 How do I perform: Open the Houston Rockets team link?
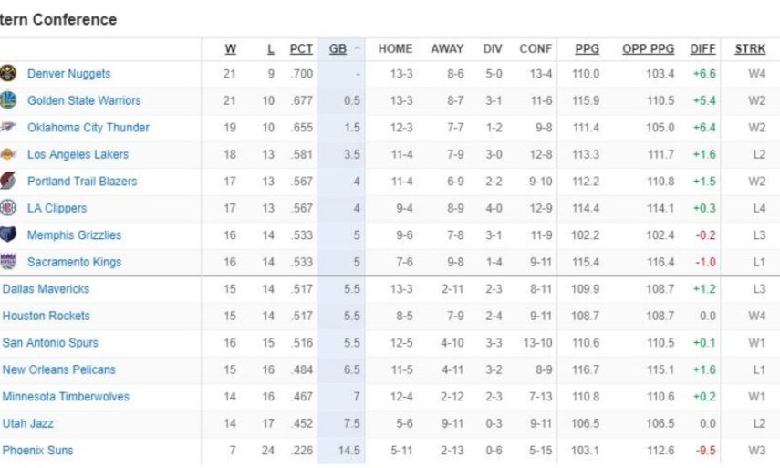[x=46, y=316]
